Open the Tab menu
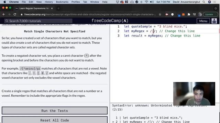This screenshot has width=220, height=123. tap(85, 2)
